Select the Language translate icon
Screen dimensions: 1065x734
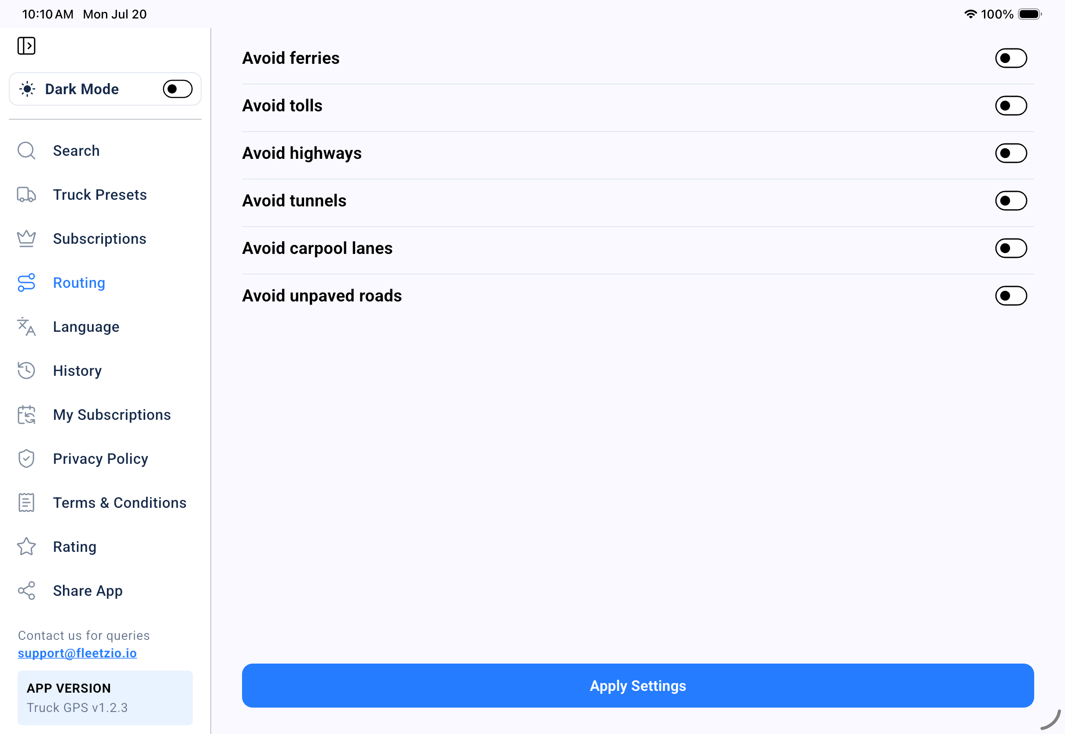click(x=26, y=327)
